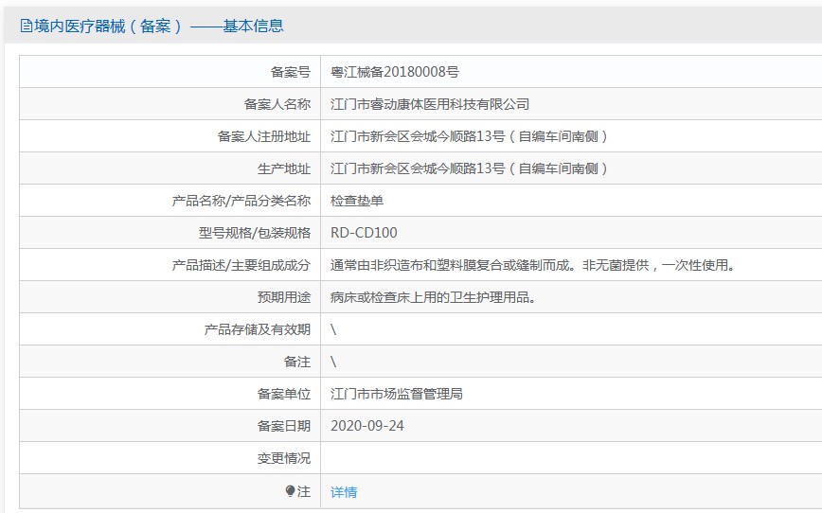Click the lightbulb icon next to 注
Screen dimensions: 822x513
click(291, 491)
